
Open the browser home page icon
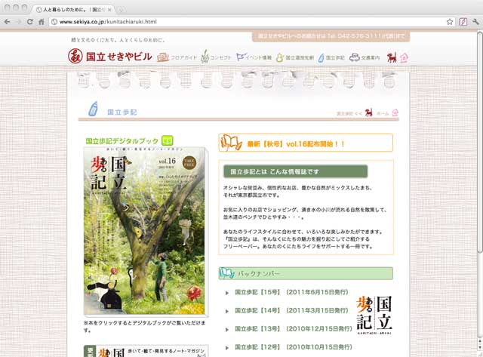point(42,22)
